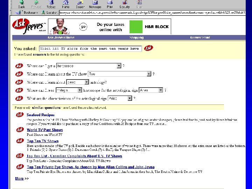Open the Top Ten TV Shows link

(43, 141)
